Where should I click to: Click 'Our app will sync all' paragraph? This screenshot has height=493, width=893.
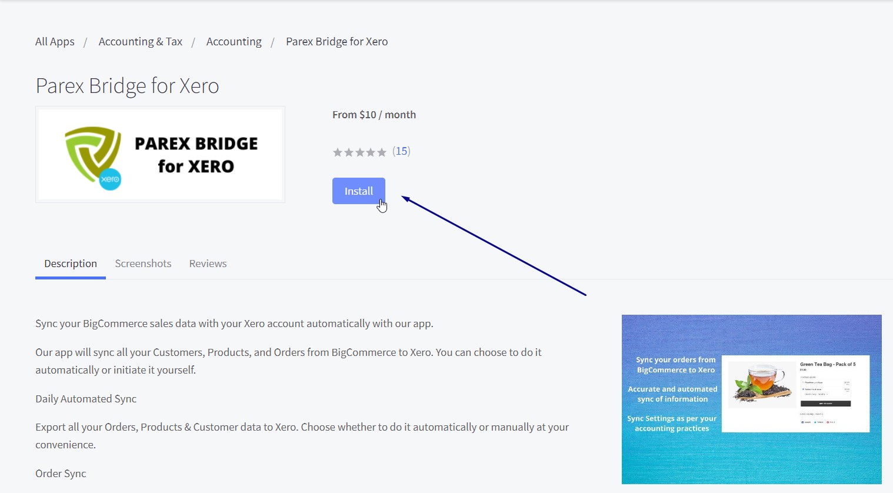[x=288, y=361]
